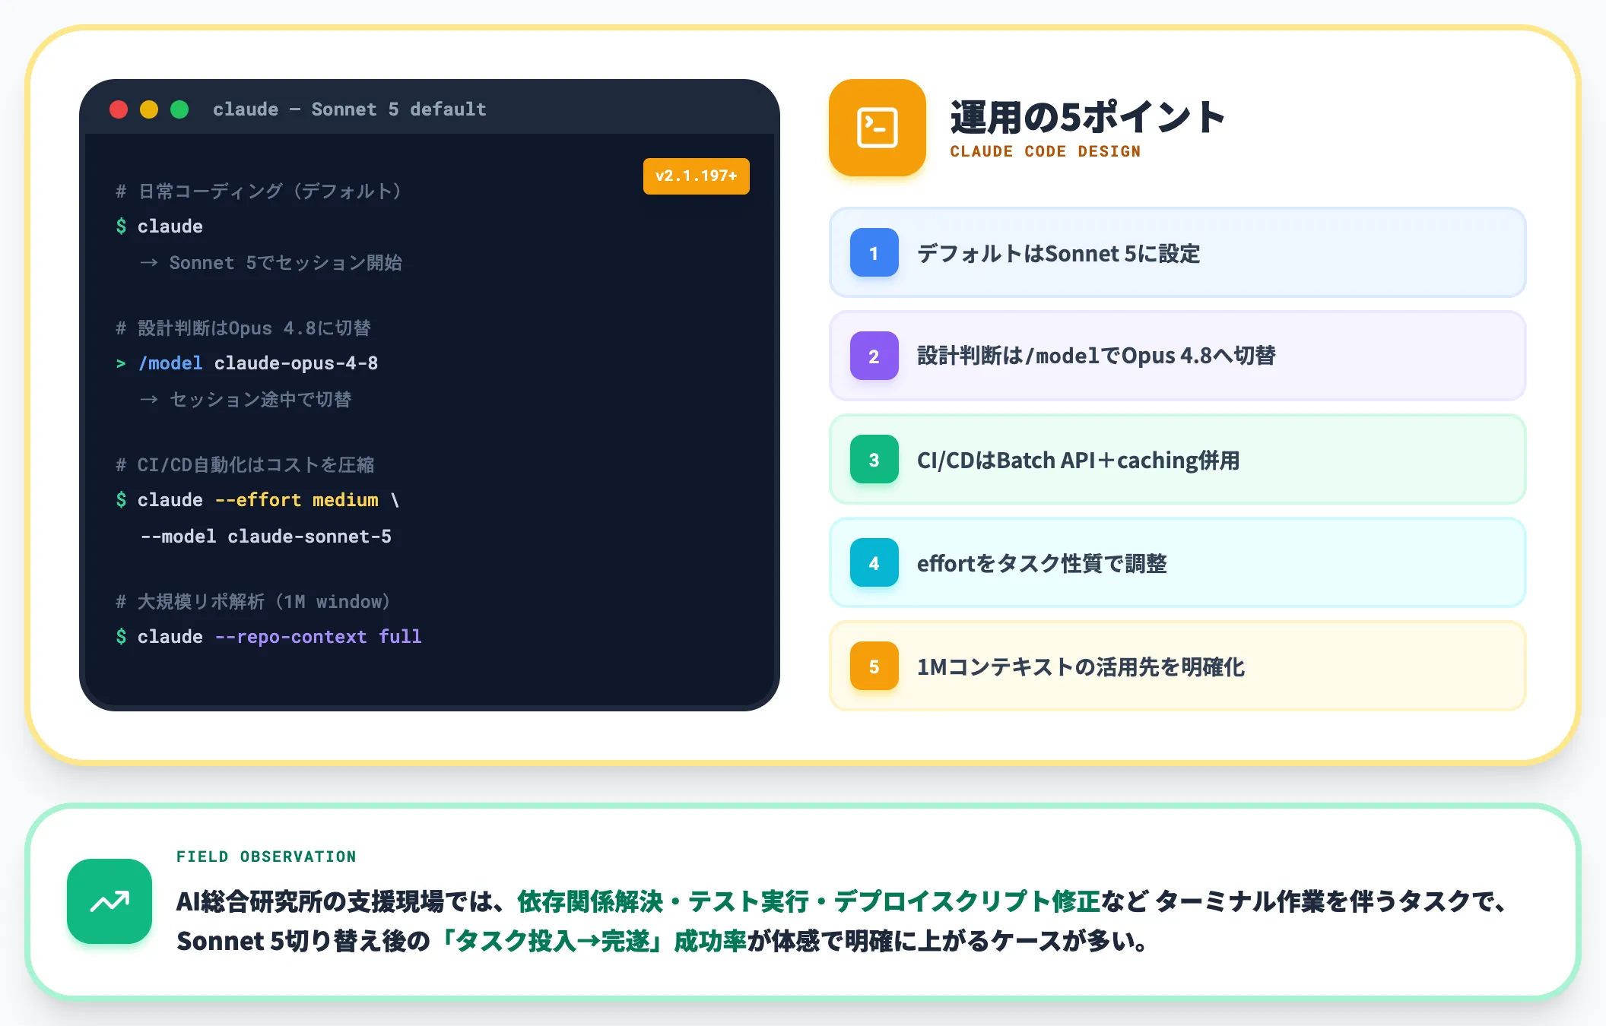The width and height of the screenshot is (1606, 1026).
Task: Select the 'デフォルトはSonnet 5に設定' card
Action: [x=1177, y=252]
